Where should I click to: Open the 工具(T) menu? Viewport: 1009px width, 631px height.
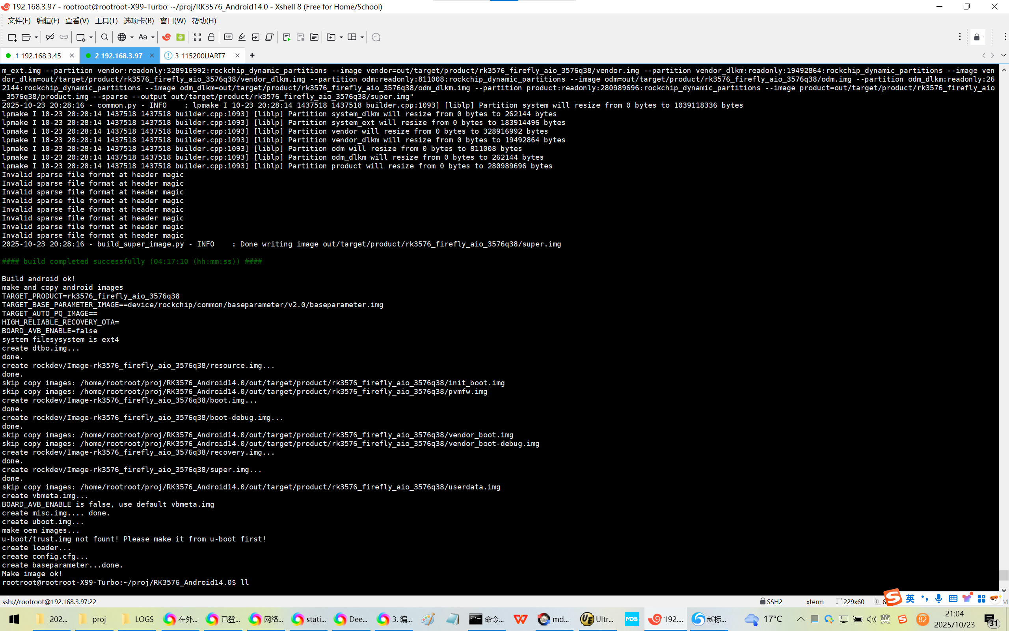[106, 21]
